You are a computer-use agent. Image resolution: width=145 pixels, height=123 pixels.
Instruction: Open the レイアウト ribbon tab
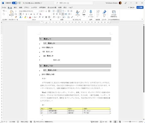click(34, 7)
